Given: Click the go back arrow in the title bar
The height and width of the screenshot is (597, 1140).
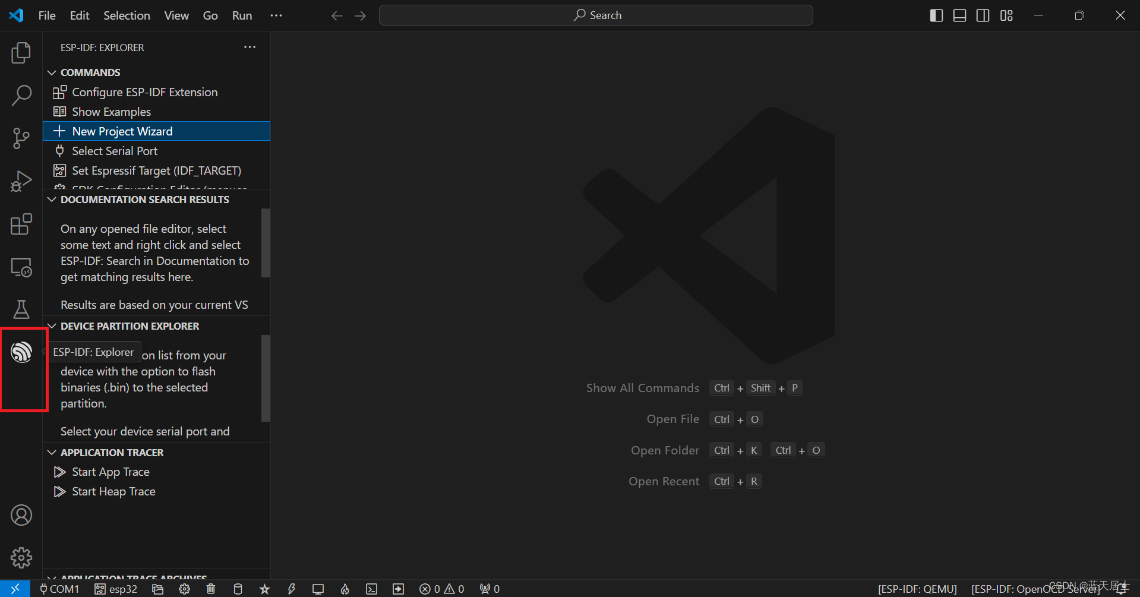Looking at the screenshot, I should pyautogui.click(x=337, y=15).
